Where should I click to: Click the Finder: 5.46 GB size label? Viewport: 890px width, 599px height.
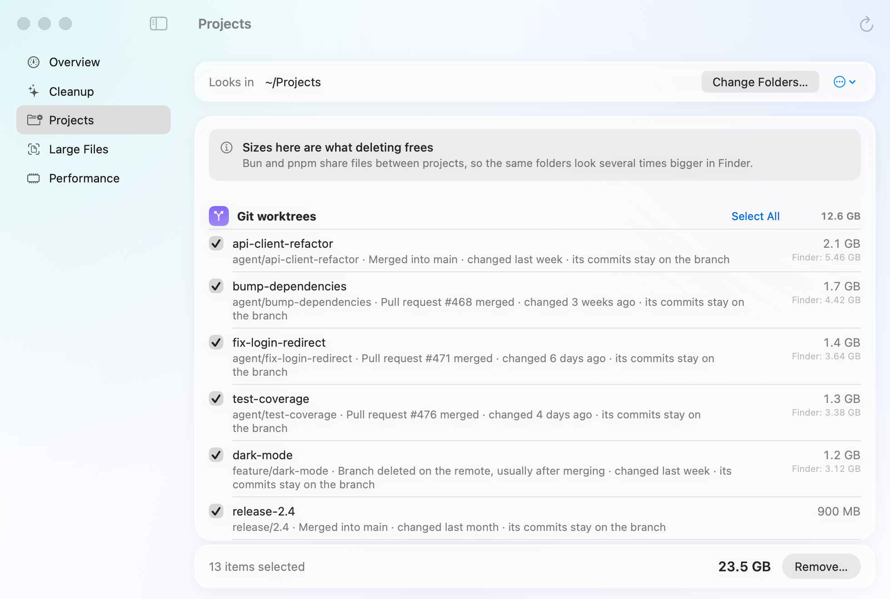[826, 257]
